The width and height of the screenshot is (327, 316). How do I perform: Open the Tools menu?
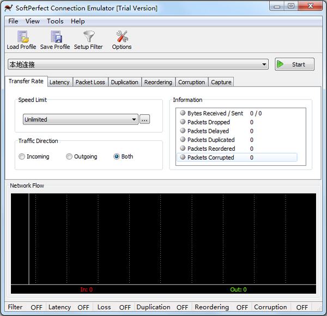tap(55, 21)
